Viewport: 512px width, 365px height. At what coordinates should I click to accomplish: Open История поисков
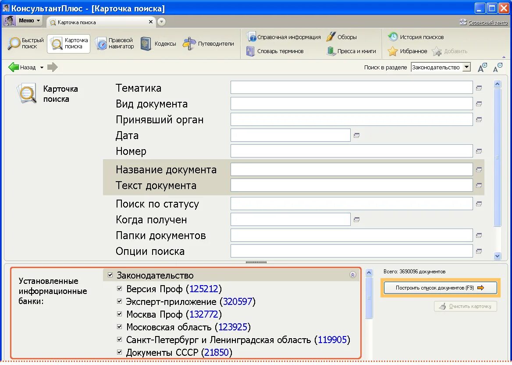[x=416, y=37]
